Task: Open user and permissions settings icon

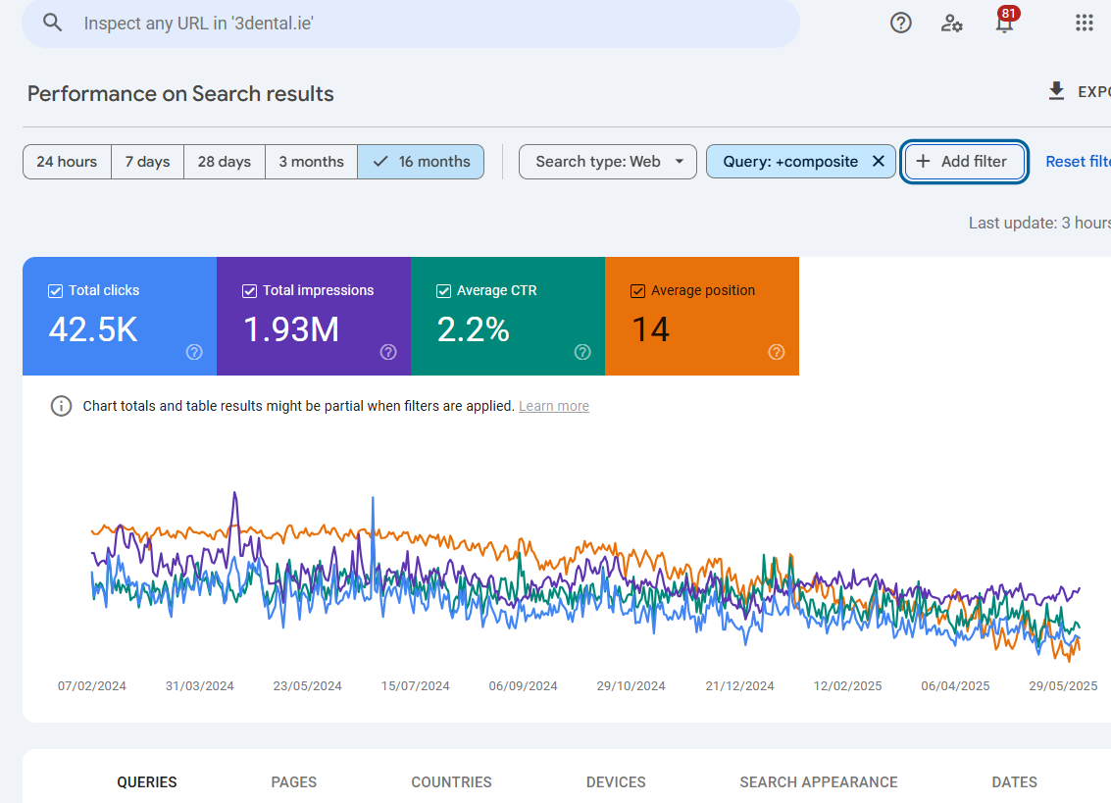Action: point(951,23)
